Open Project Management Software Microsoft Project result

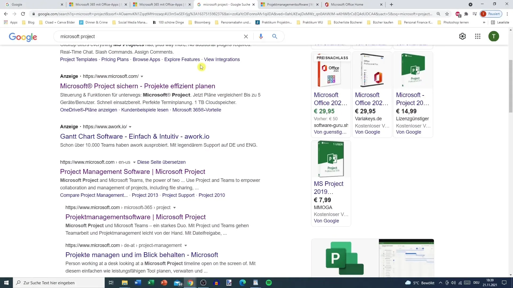coord(133,171)
